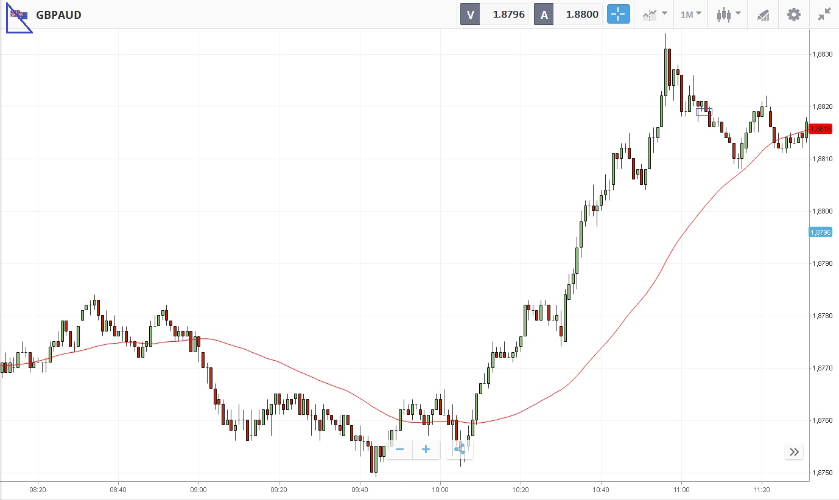Click the GBPAUD flag icon
839x500 pixels.
pos(18,15)
